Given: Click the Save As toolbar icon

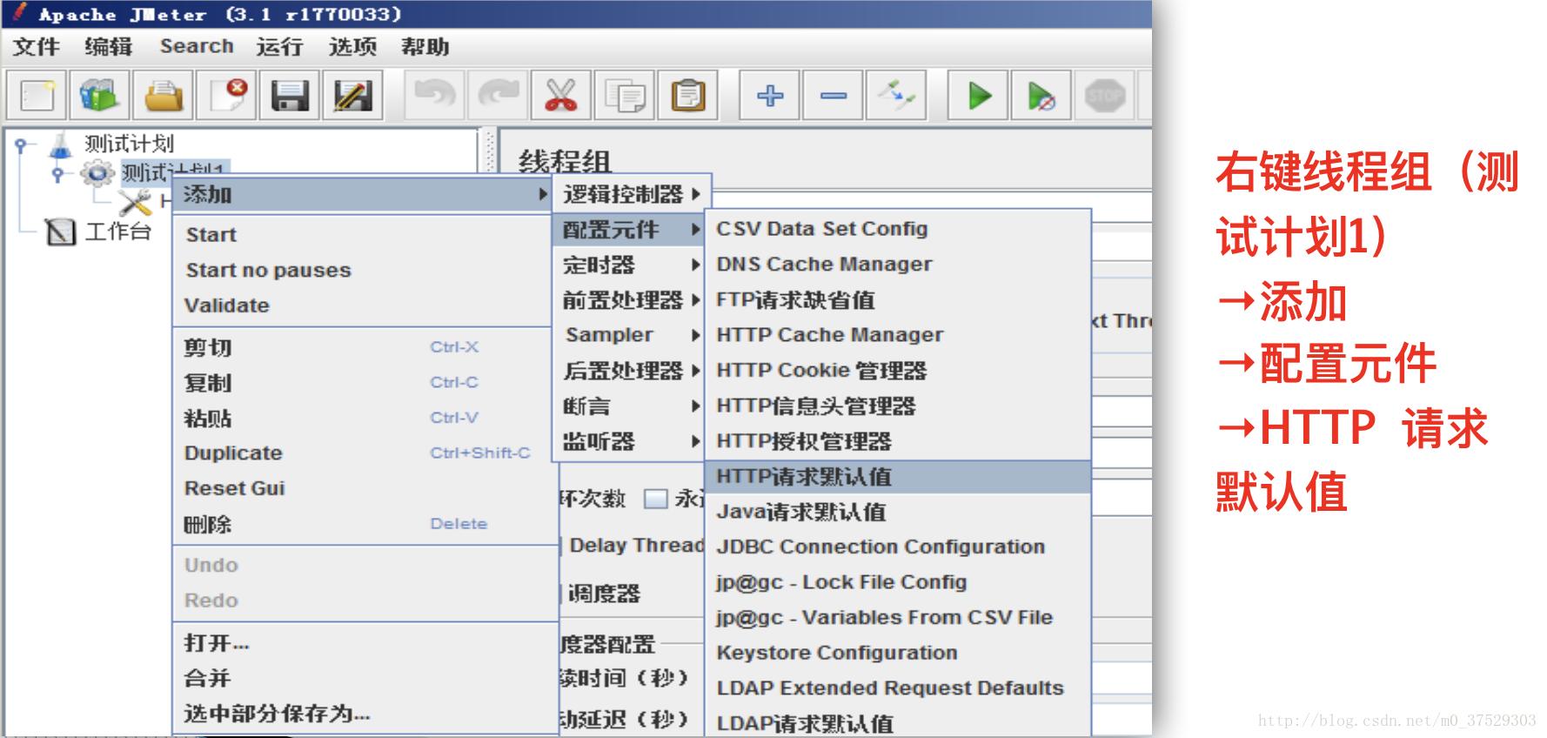Looking at the screenshot, I should coord(353,95).
